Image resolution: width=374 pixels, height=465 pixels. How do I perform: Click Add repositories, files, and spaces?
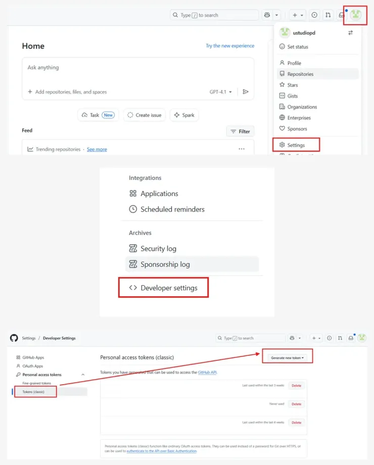[67, 91]
